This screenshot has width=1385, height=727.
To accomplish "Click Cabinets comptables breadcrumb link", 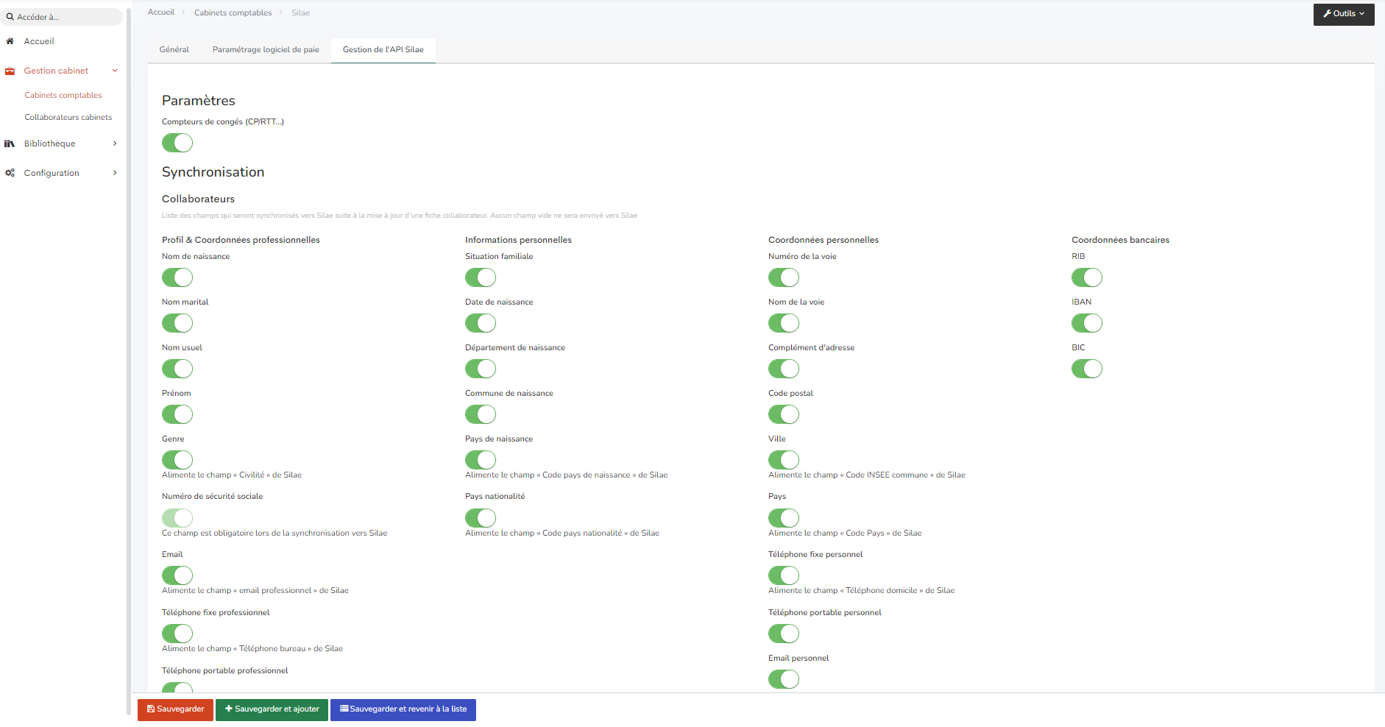I will [233, 13].
